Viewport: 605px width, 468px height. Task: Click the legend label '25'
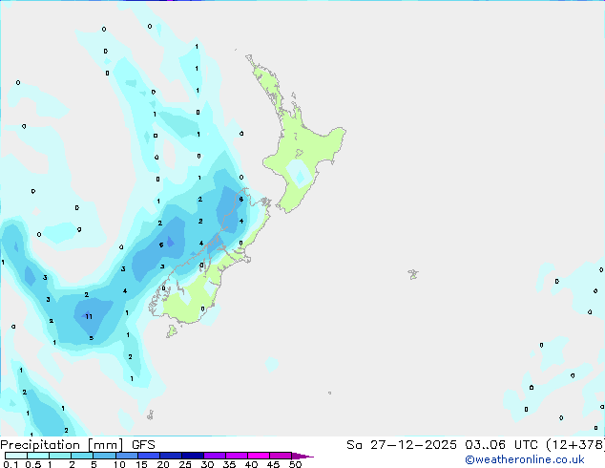point(185,464)
